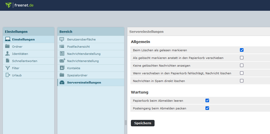Open the Filter funnel icon
The image size is (270, 134).
tap(7, 68)
